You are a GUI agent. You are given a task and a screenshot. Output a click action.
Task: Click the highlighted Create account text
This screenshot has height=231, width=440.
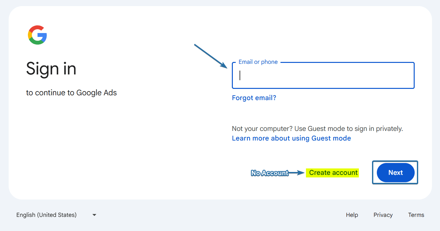(332, 173)
